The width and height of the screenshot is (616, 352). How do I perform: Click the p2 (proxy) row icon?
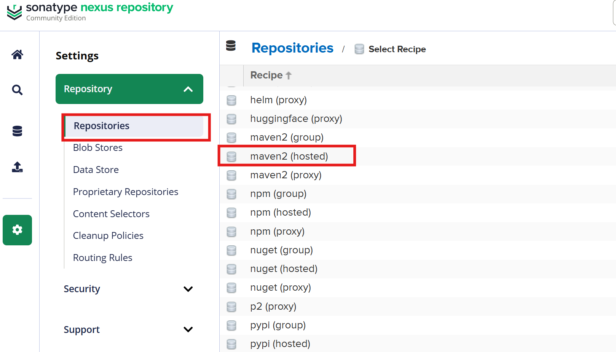pyautogui.click(x=231, y=307)
